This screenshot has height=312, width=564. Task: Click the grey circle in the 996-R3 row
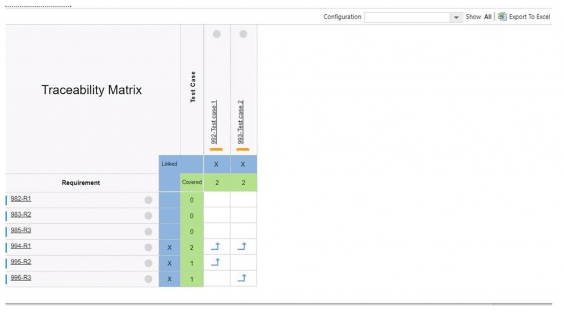148,279
